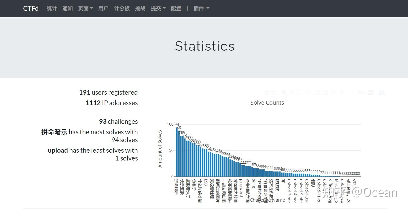The image size is (408, 209).
Task: Open the 提交 dropdown menu
Action: pos(158,8)
